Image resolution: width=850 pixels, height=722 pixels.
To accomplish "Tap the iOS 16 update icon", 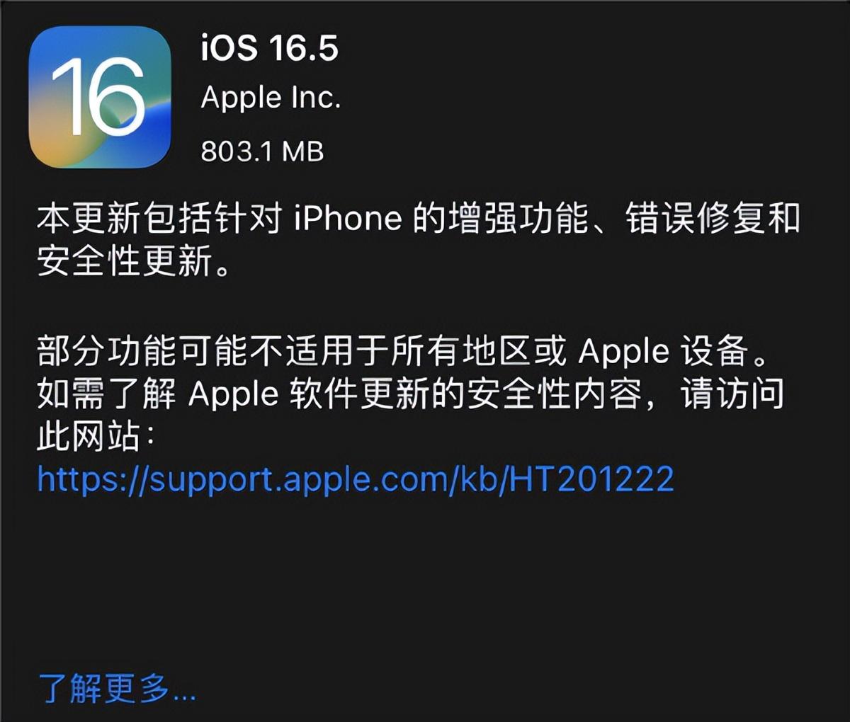I will pyautogui.click(x=100, y=97).
